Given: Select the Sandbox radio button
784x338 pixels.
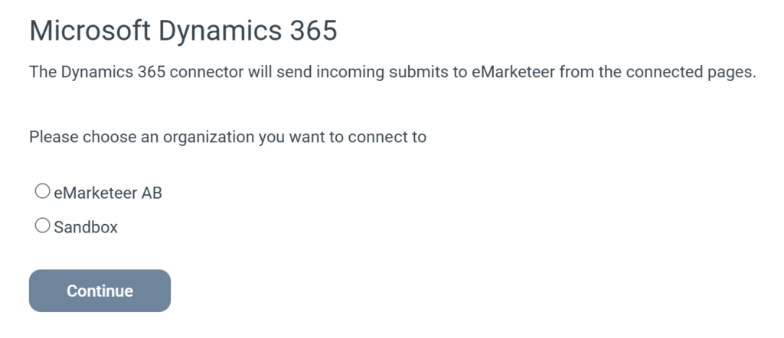Looking at the screenshot, I should point(42,226).
